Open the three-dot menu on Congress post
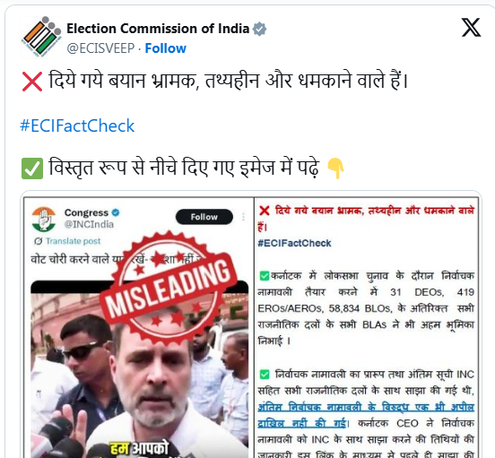The image size is (495, 458). [x=243, y=217]
